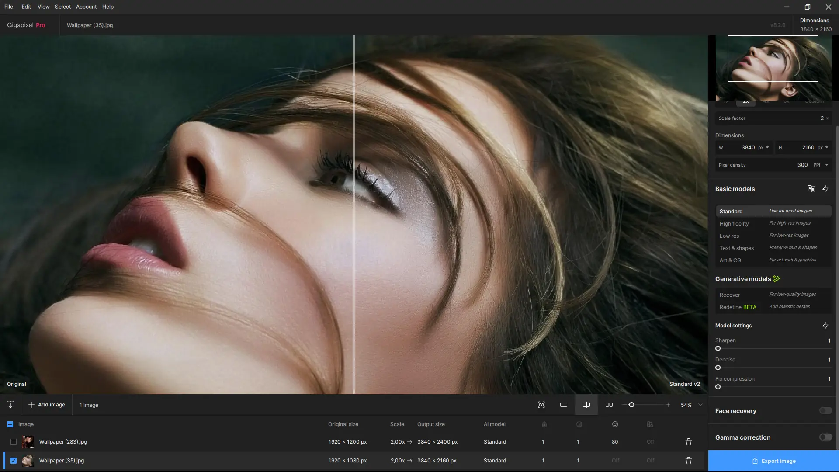Click the preview capture region icon
839x472 pixels.
pos(541,405)
